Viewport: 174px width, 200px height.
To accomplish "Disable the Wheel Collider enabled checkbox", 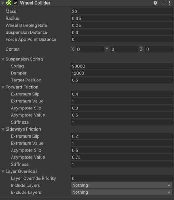I will [x=15, y=3].
